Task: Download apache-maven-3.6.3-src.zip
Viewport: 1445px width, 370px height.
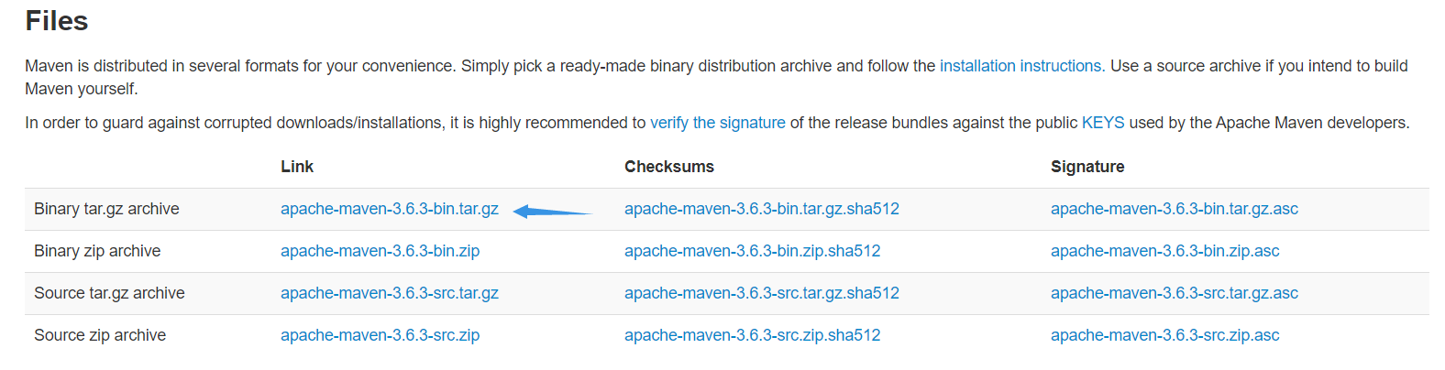Action: pyautogui.click(x=381, y=335)
